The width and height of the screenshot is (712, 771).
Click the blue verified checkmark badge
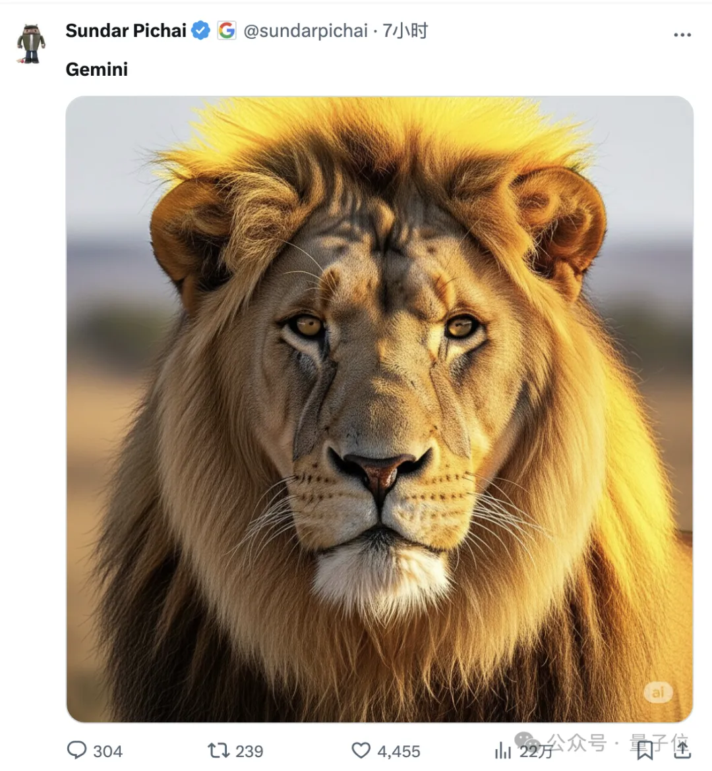201,30
